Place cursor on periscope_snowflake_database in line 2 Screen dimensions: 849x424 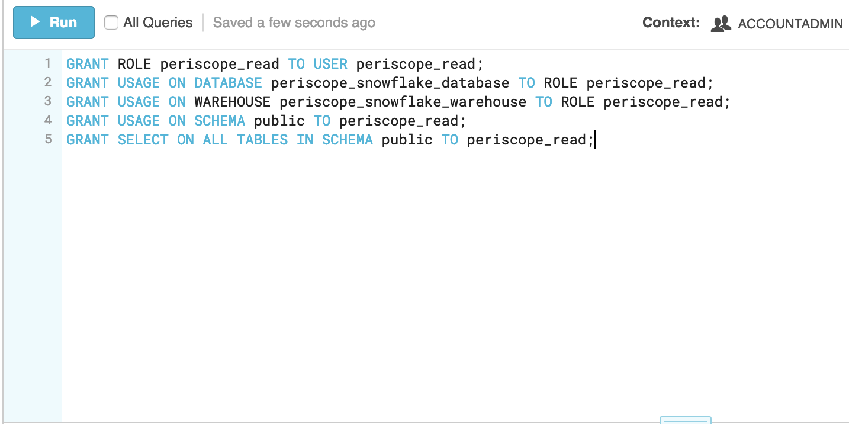pyautogui.click(x=390, y=83)
